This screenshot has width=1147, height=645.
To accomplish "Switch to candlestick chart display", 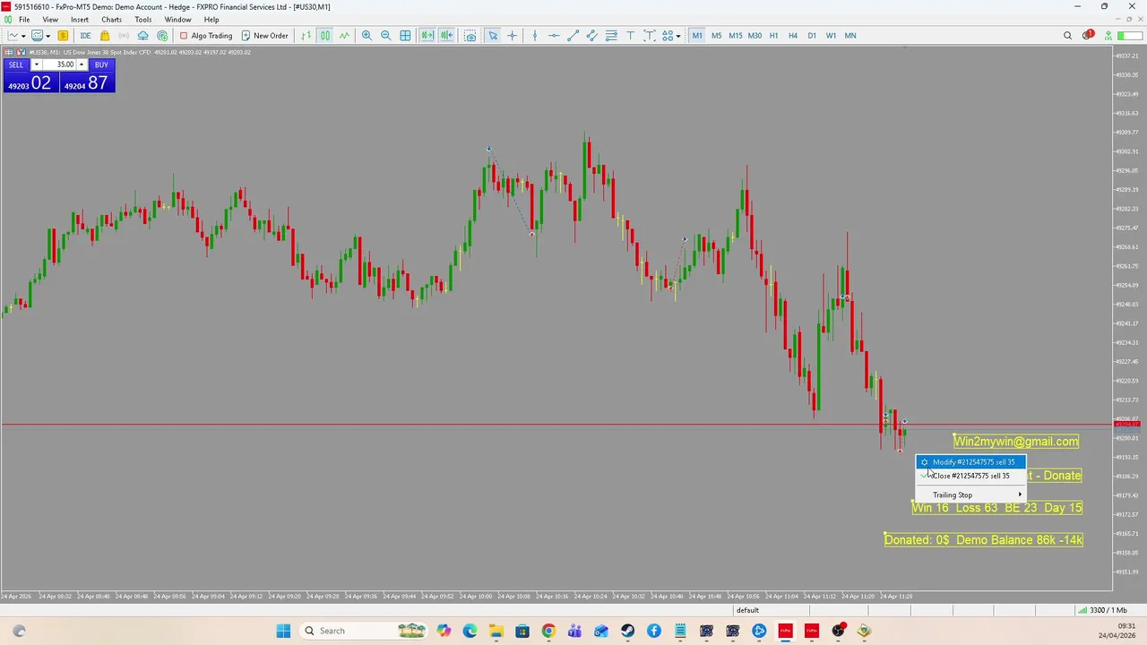I will tap(325, 36).
